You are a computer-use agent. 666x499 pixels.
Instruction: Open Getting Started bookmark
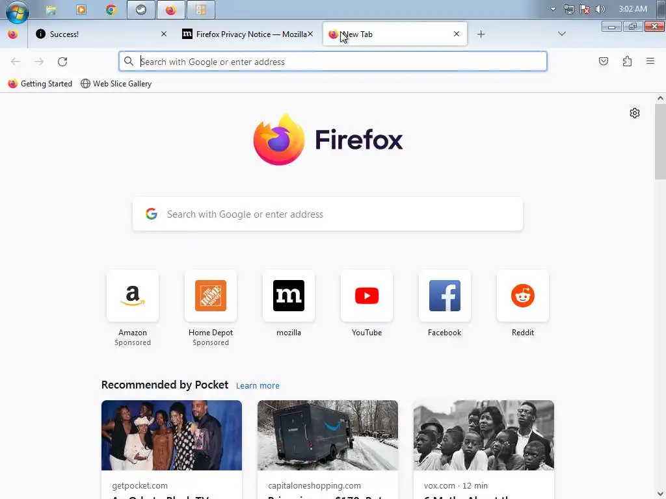point(40,84)
